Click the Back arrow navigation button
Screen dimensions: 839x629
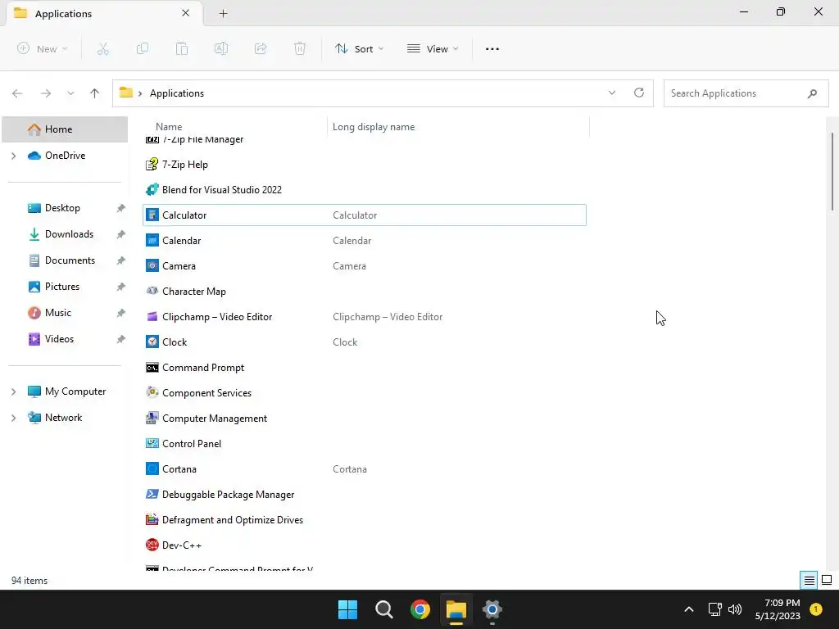coord(17,93)
